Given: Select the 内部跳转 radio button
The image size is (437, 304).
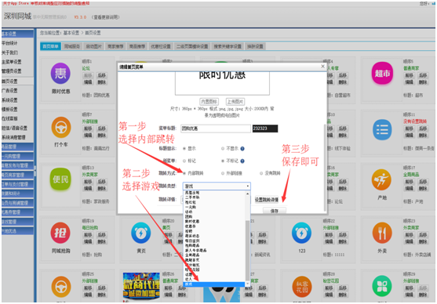Looking at the screenshot, I should [184, 173].
